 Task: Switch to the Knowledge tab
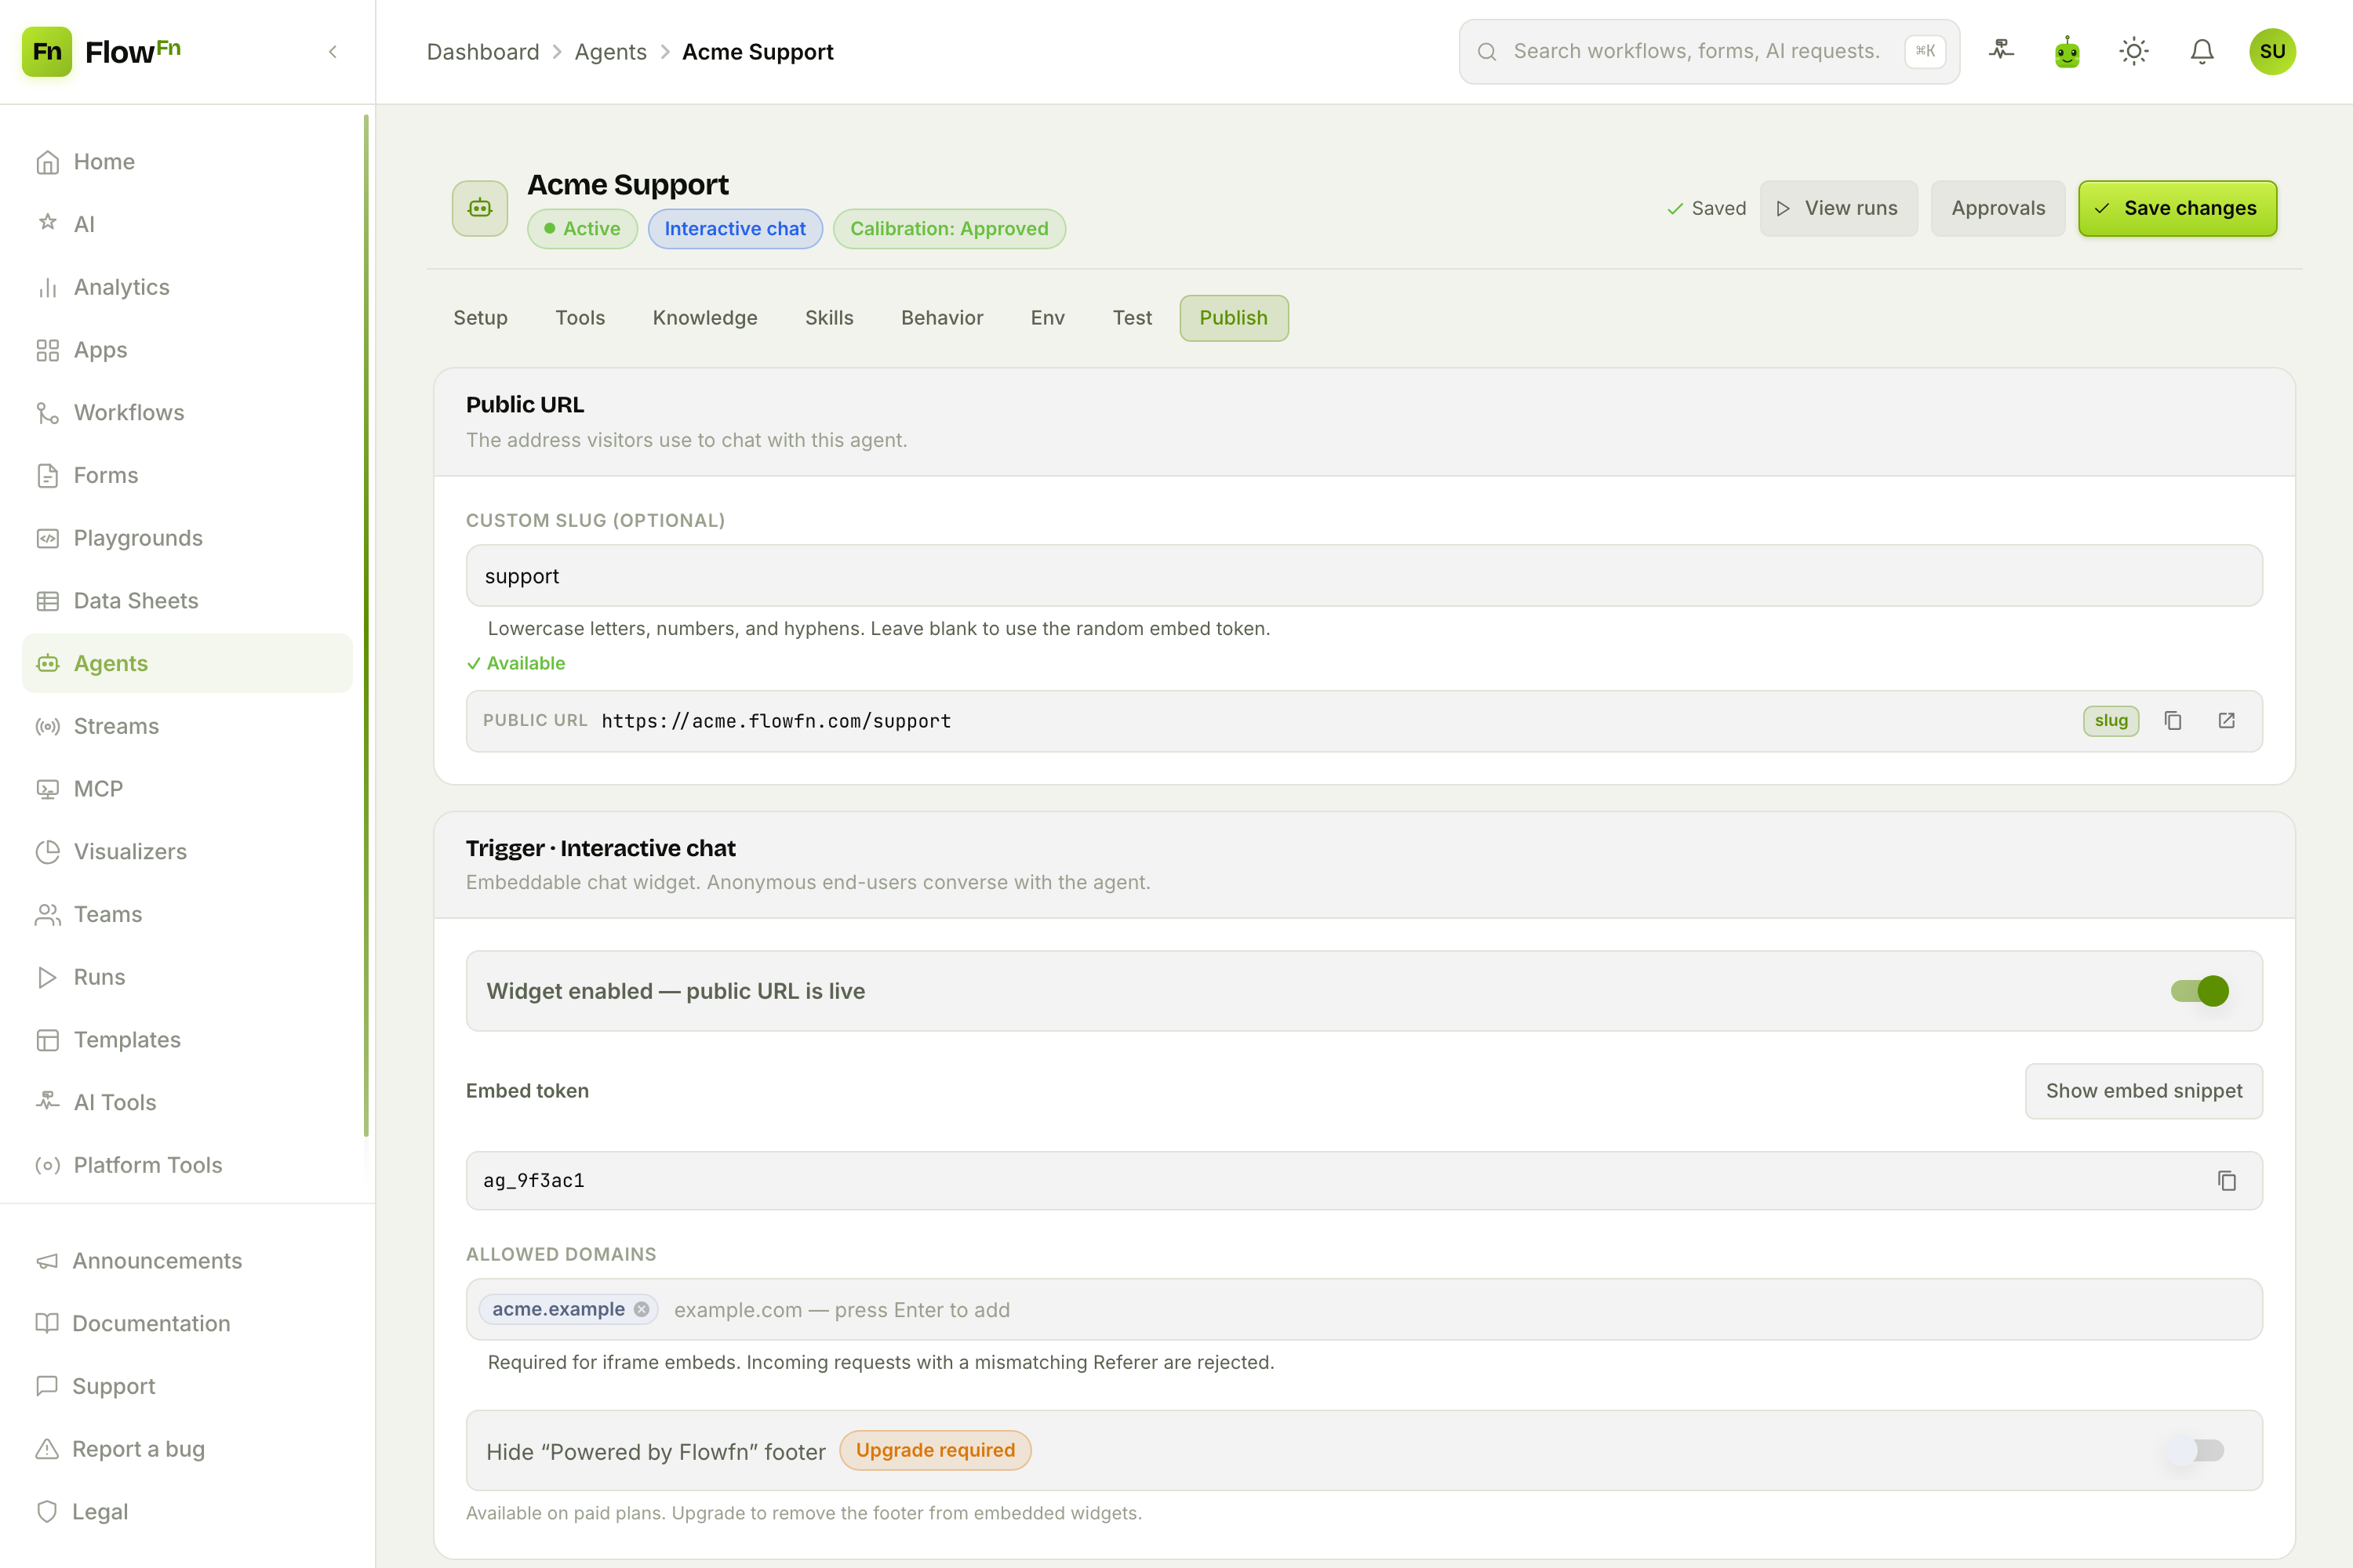click(x=705, y=318)
